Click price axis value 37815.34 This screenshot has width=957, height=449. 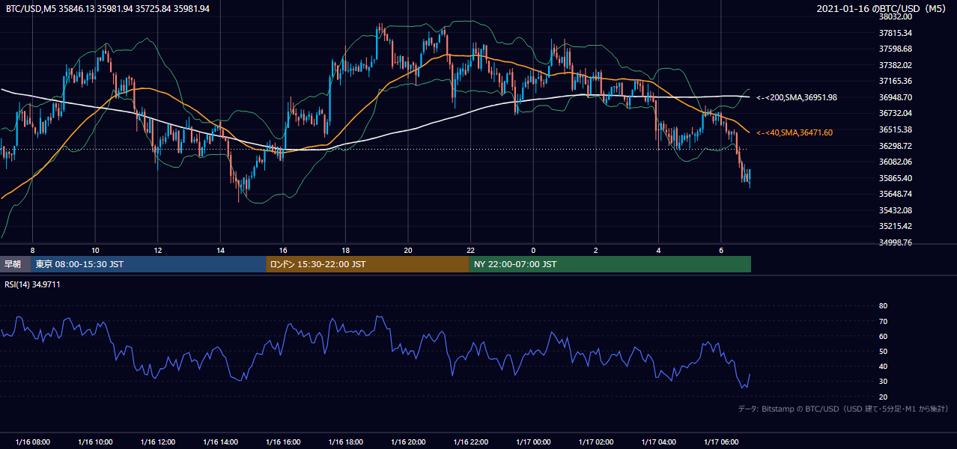click(896, 33)
